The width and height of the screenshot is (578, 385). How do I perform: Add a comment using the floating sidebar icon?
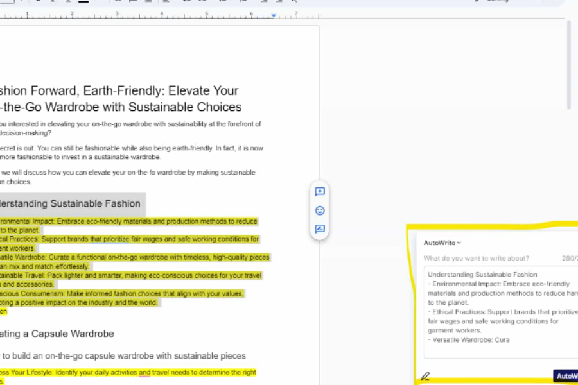(x=319, y=191)
